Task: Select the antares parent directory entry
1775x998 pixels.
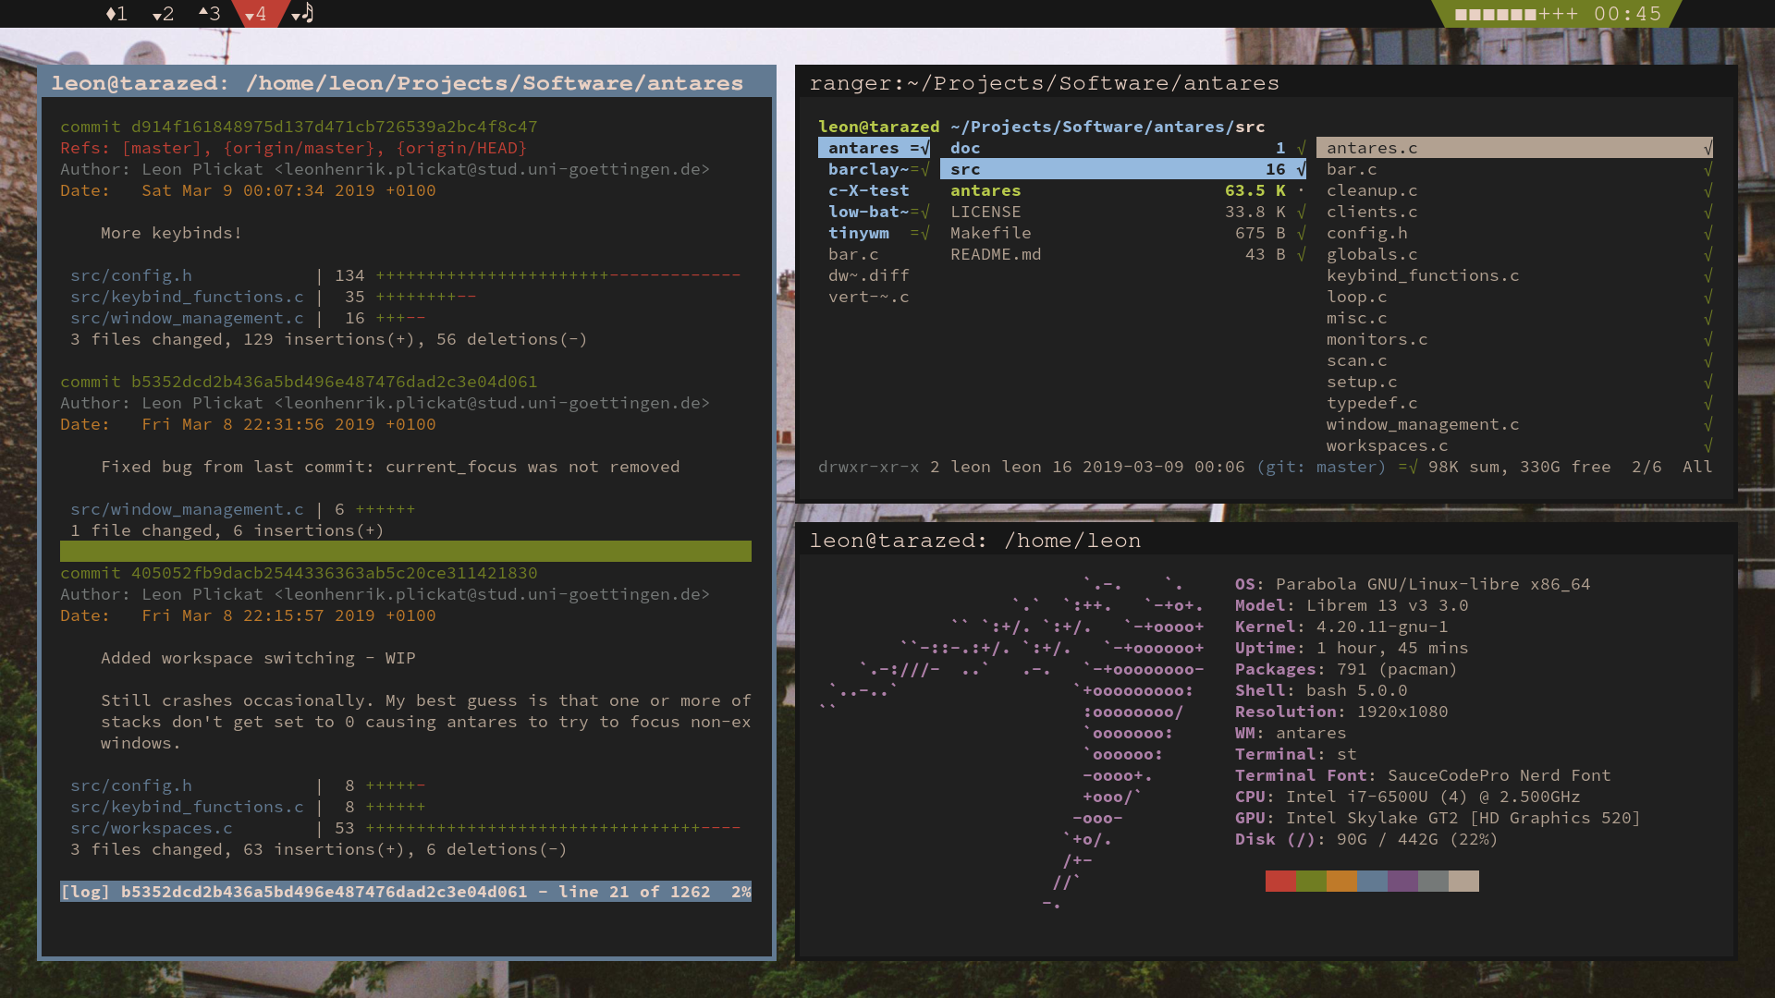Action: point(863,148)
